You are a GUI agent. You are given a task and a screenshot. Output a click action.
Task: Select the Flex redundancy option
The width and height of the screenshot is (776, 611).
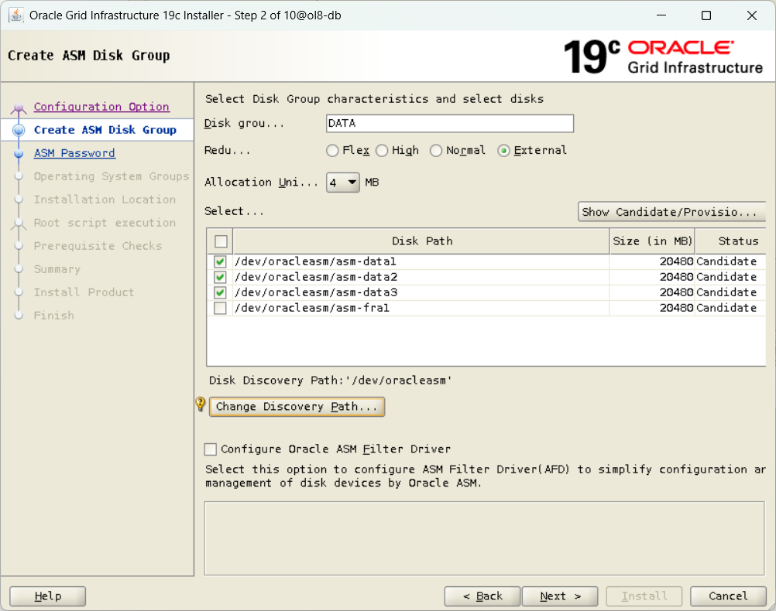(332, 150)
